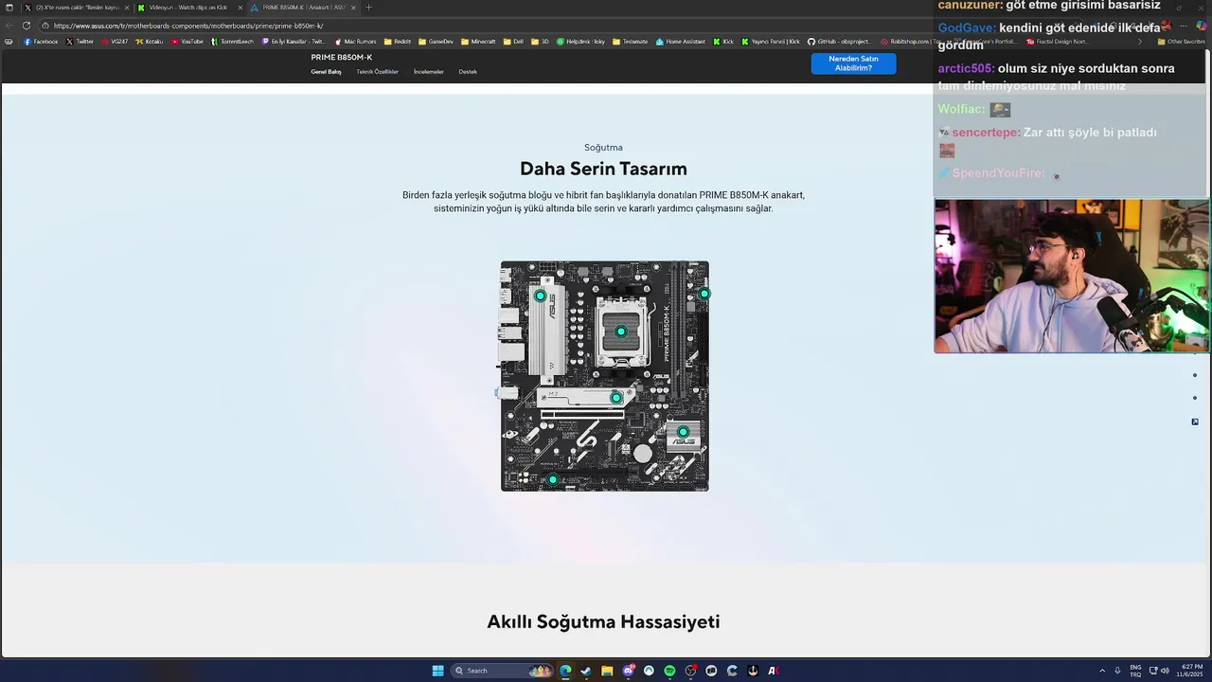Open the Teslamate bookmarks folder
The width and height of the screenshot is (1212, 682).
click(631, 42)
